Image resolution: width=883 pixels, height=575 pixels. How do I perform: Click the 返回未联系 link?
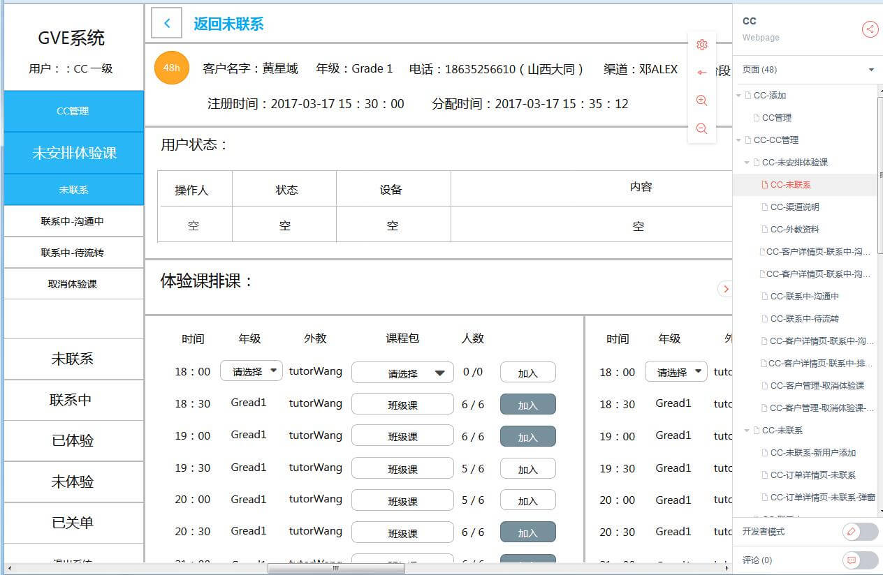tap(228, 24)
